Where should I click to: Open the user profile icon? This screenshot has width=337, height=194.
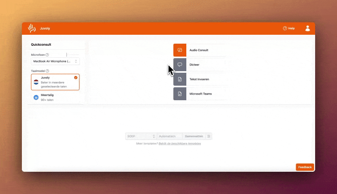(x=307, y=28)
